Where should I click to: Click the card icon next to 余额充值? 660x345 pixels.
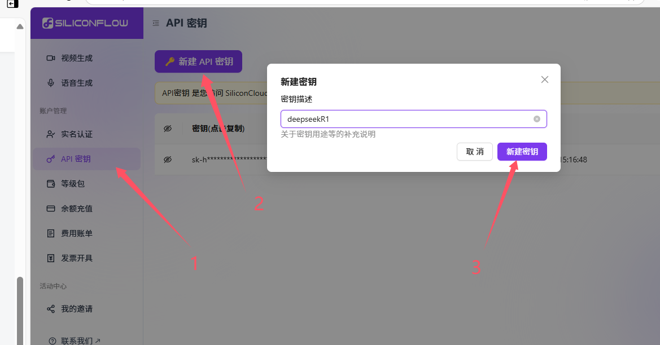[x=50, y=209]
